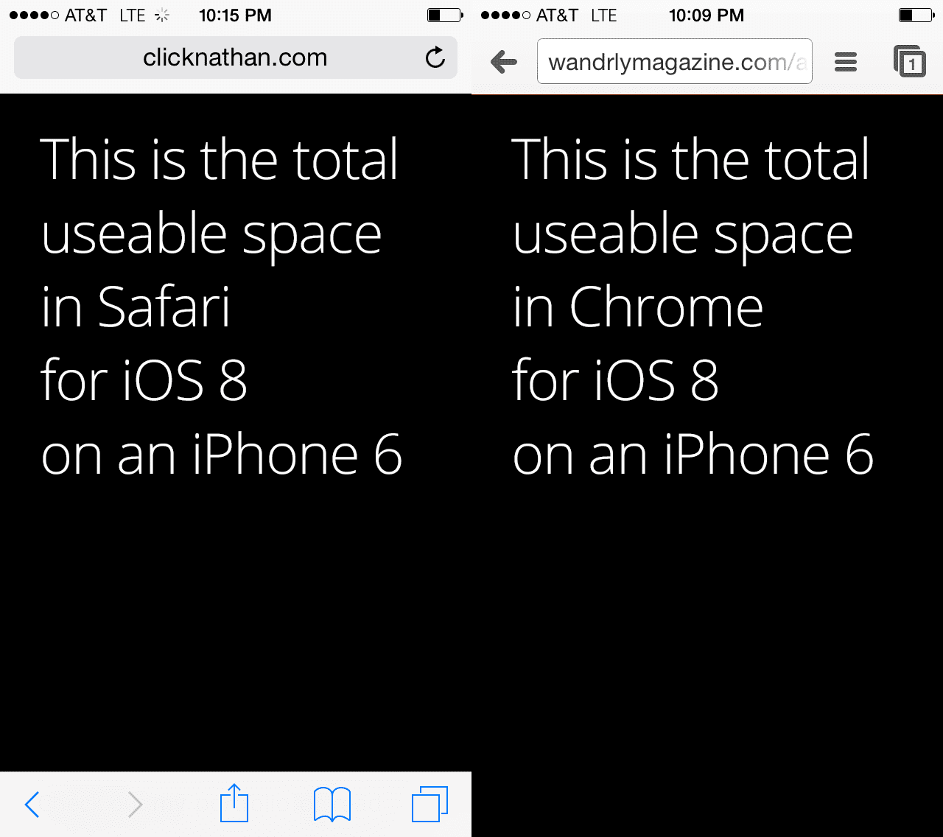Tap the Safari share icon
Screen dimensions: 943x837
pyautogui.click(x=234, y=804)
